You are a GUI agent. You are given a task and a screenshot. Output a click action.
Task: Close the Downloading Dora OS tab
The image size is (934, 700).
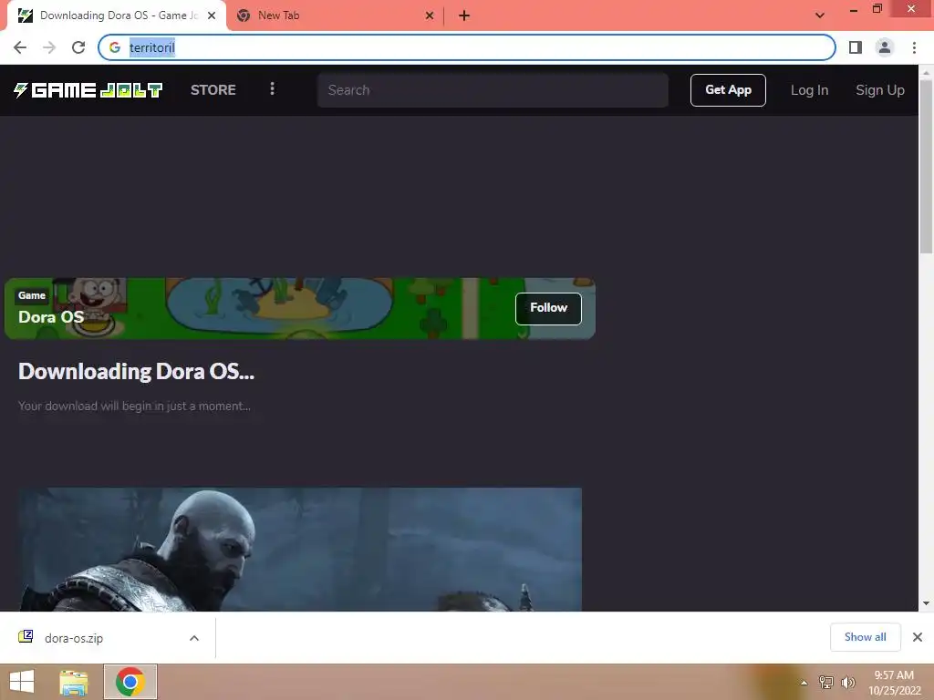tap(212, 15)
